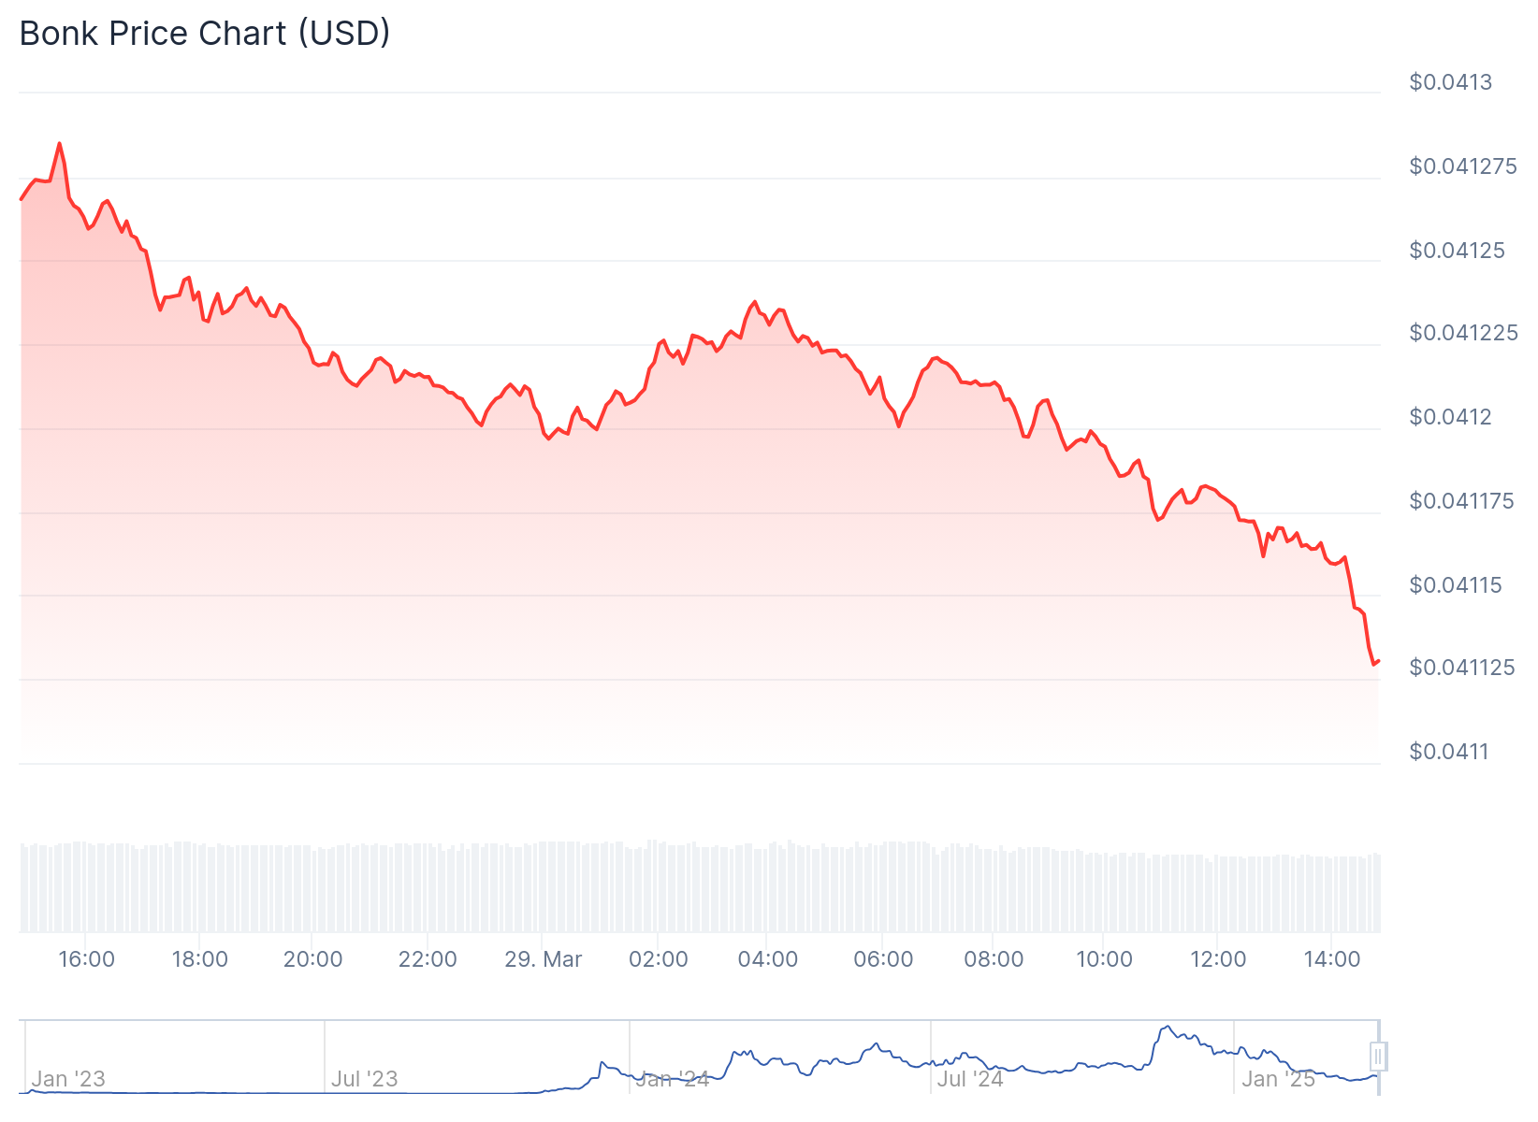Click the 04:00 time axis label
The image size is (1538, 1122).
[768, 959]
